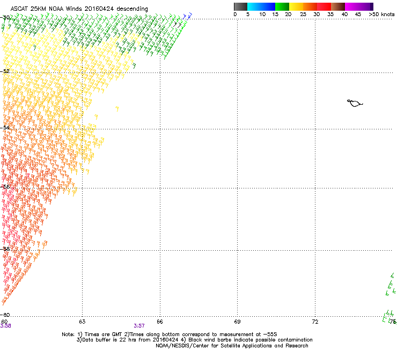
Task: Select the cyan-blue 5-15 knots color swatch
Action: (261, 6)
